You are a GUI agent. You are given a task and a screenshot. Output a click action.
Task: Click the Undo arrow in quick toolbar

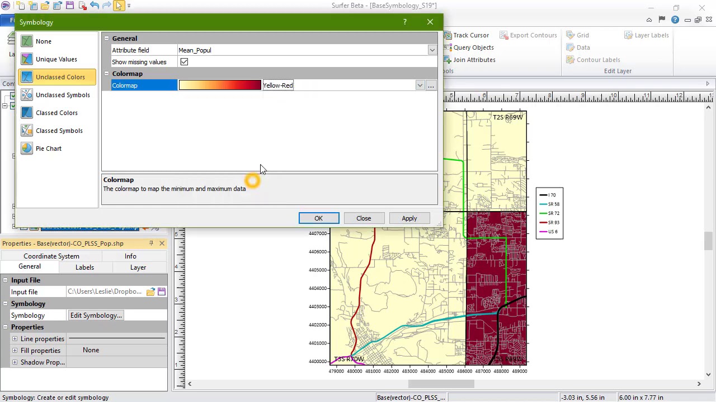pos(95,6)
